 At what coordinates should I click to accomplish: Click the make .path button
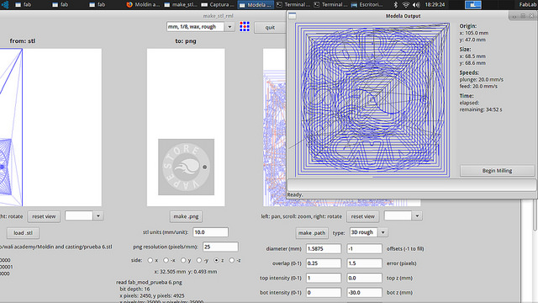(312, 233)
